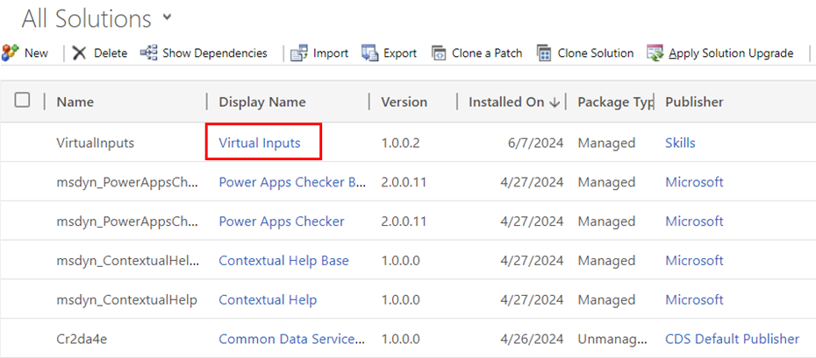Open the CDS Default Publisher link
Screen dimensions: 816x358
732,339
